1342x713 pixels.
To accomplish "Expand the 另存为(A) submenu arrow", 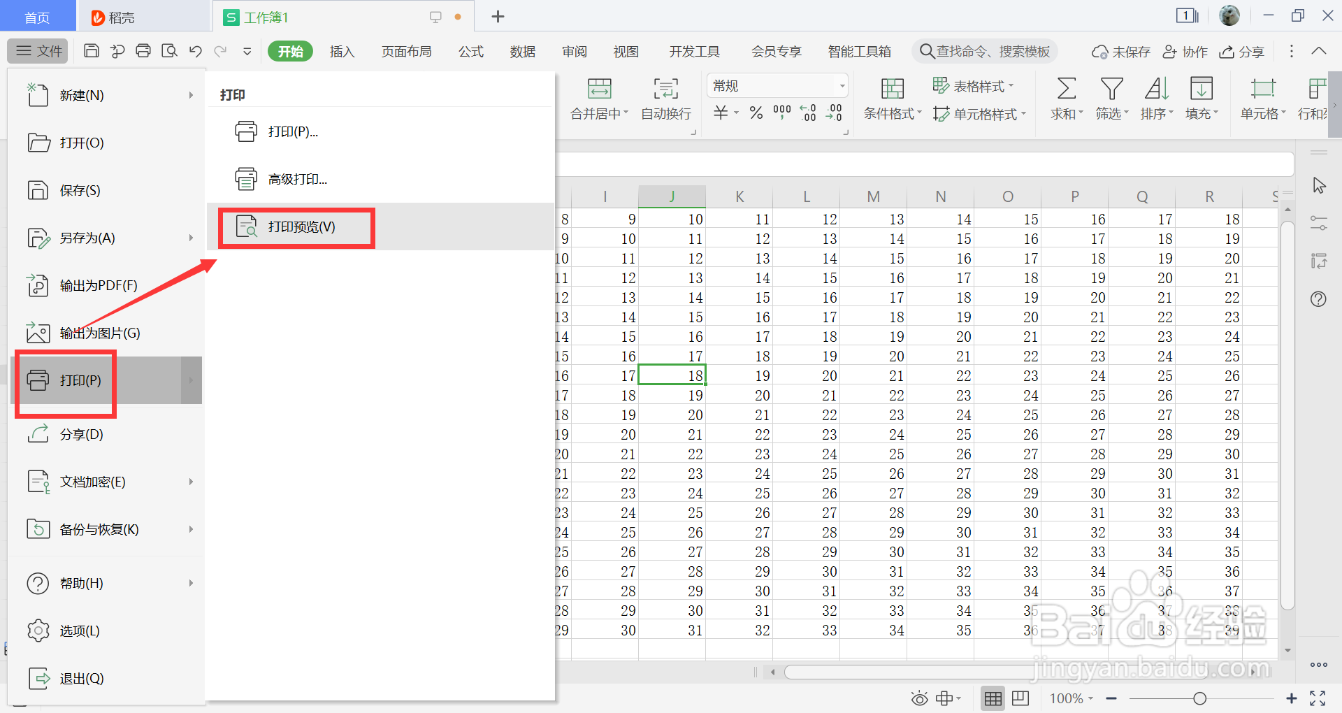I will point(191,238).
